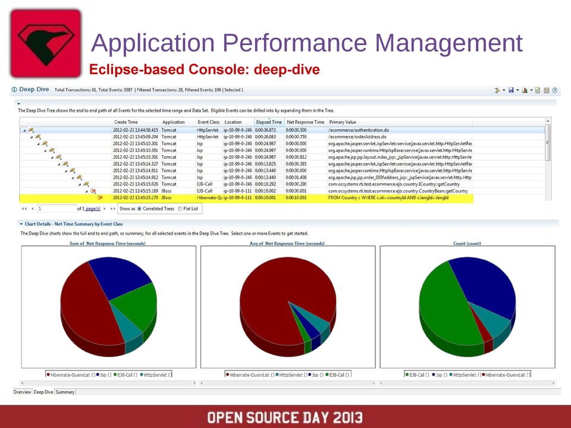Click the page(s) link

(x=93, y=209)
